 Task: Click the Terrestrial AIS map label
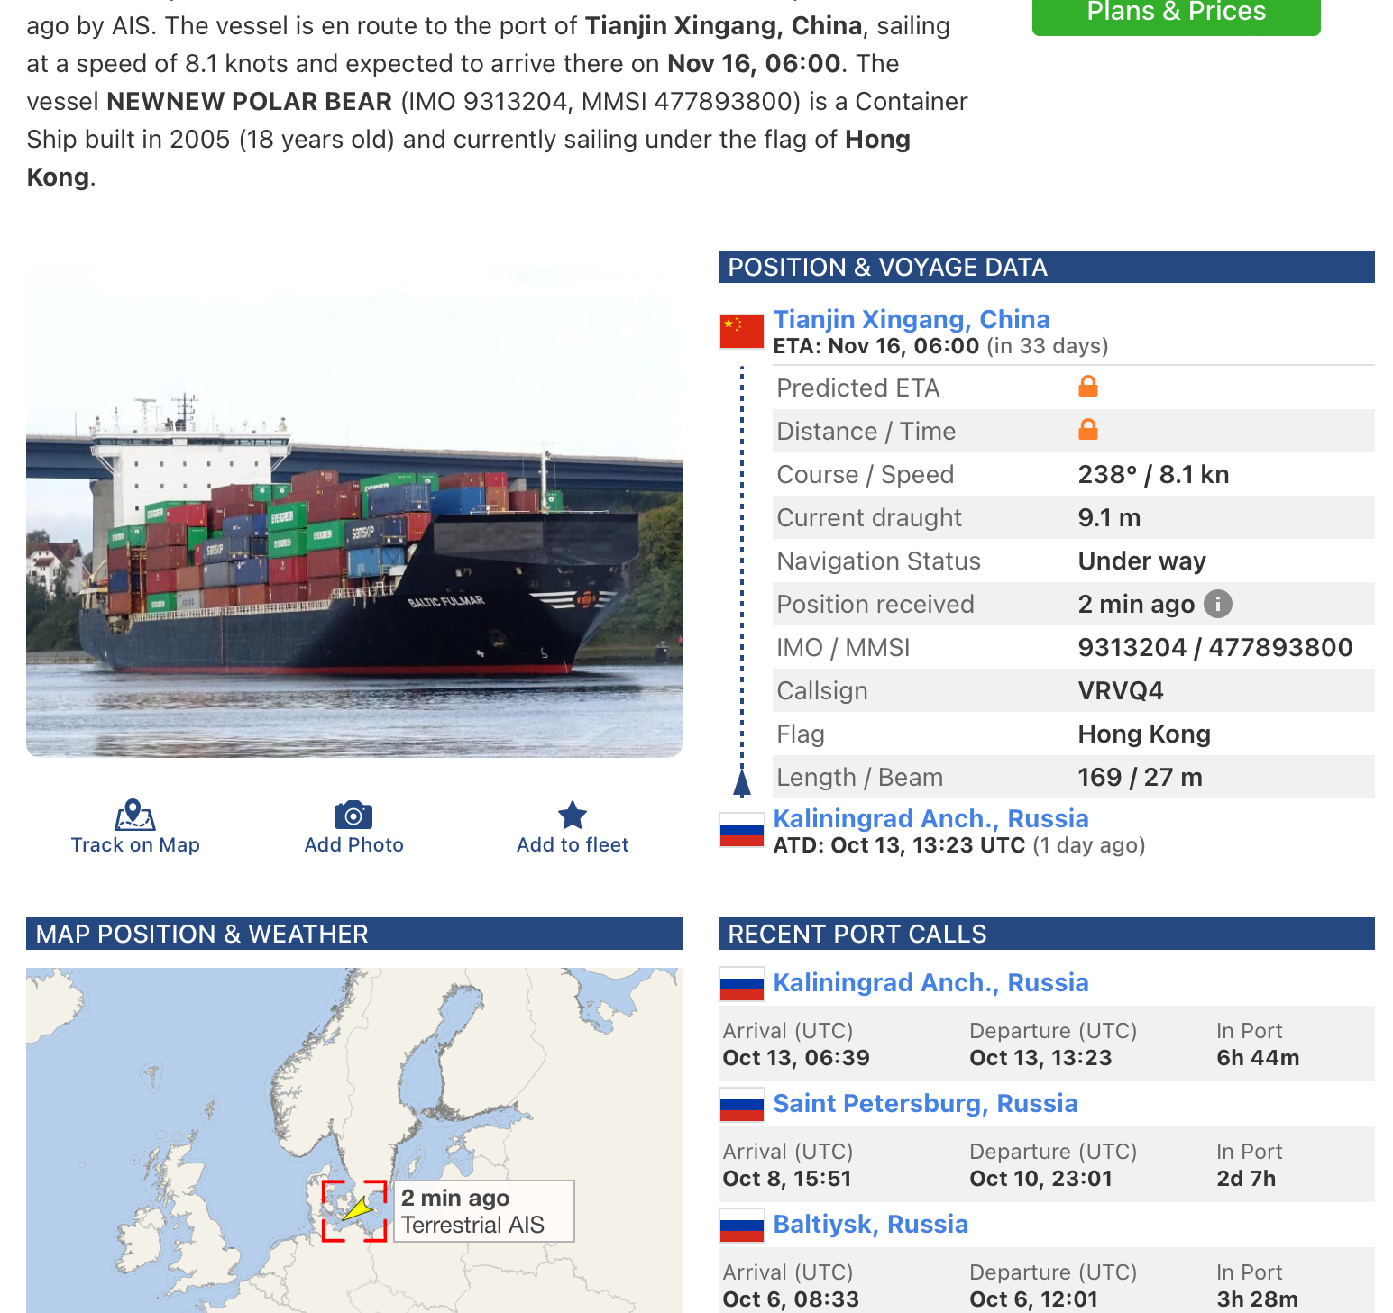point(473,1225)
